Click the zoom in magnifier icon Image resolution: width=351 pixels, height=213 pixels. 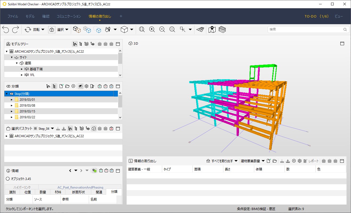pyautogui.click(x=152, y=30)
